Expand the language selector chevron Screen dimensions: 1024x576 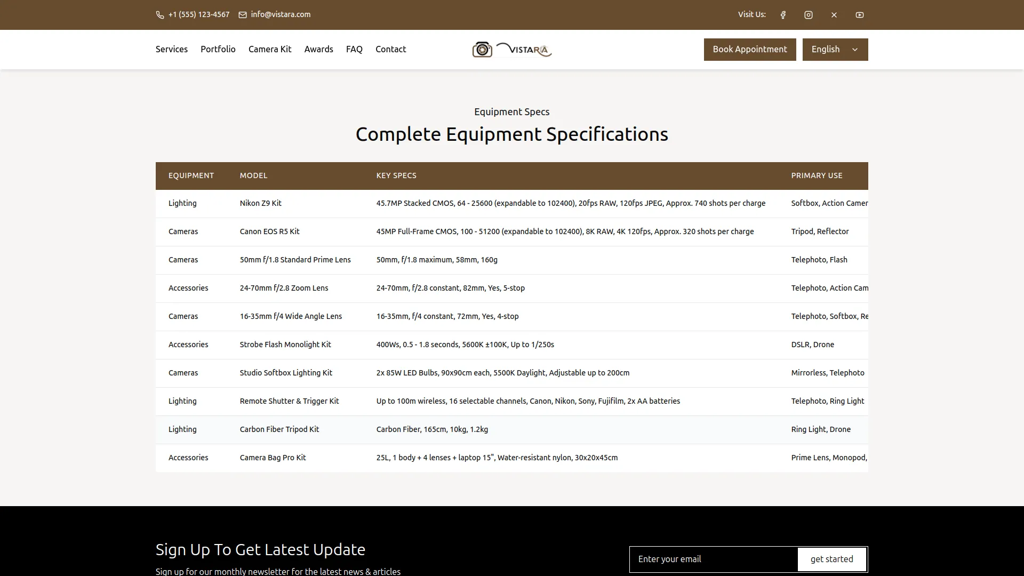[x=854, y=49]
